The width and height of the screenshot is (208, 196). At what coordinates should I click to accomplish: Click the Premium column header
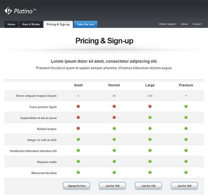[186, 85]
